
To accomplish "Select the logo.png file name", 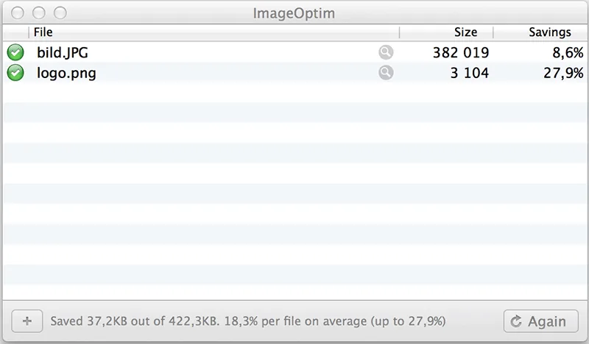I will (66, 73).
